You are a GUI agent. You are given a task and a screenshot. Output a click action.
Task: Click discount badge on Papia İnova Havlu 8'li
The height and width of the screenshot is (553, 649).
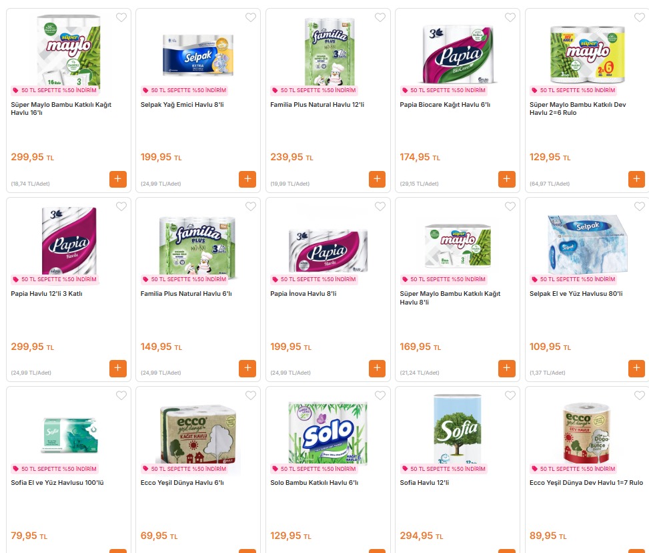(x=313, y=279)
